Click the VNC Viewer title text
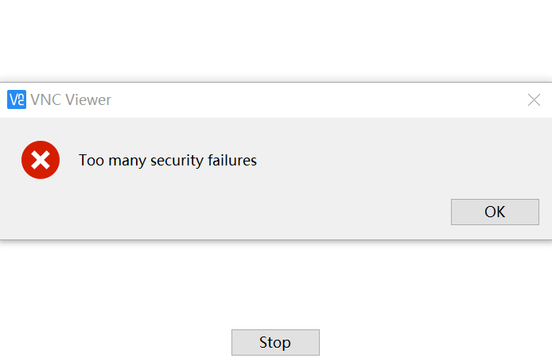The height and width of the screenshot is (358, 552). coord(71,99)
